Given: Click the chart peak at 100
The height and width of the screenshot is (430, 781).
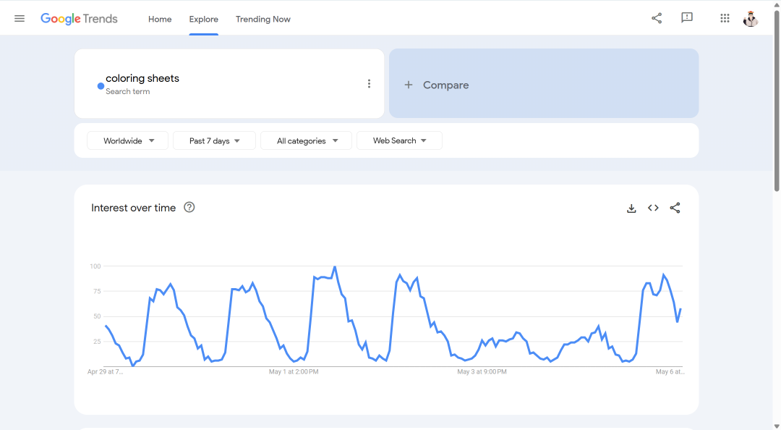Looking at the screenshot, I should [x=335, y=267].
